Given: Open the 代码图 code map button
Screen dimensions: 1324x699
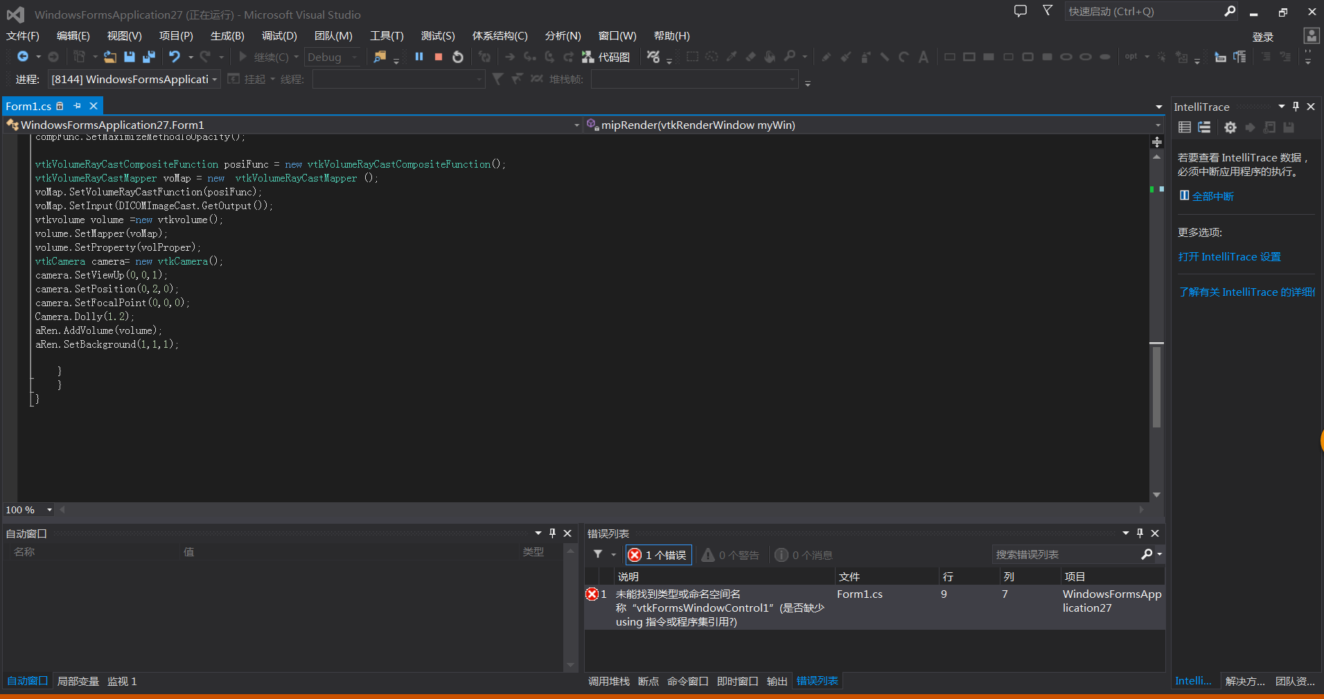Looking at the screenshot, I should pyautogui.click(x=606, y=57).
